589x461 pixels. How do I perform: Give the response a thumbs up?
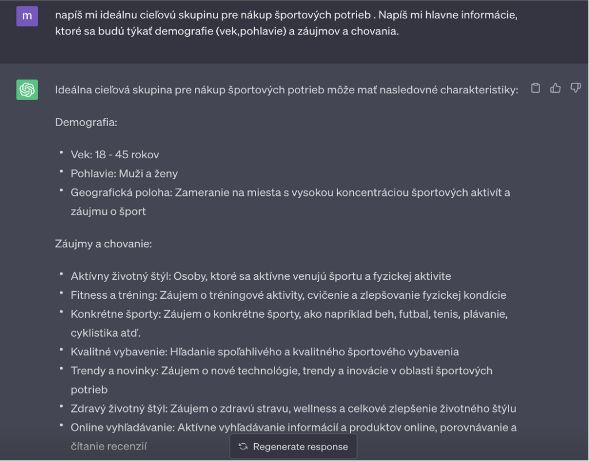(555, 88)
